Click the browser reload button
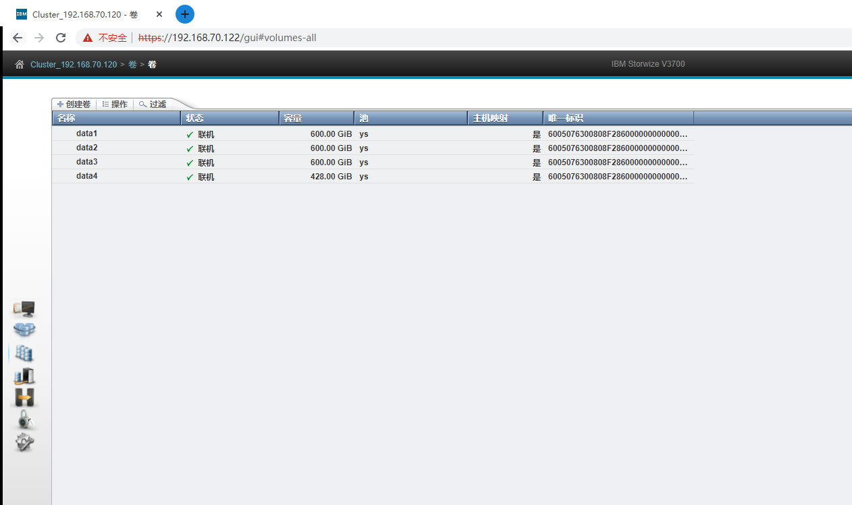This screenshot has height=505, width=852. point(61,38)
